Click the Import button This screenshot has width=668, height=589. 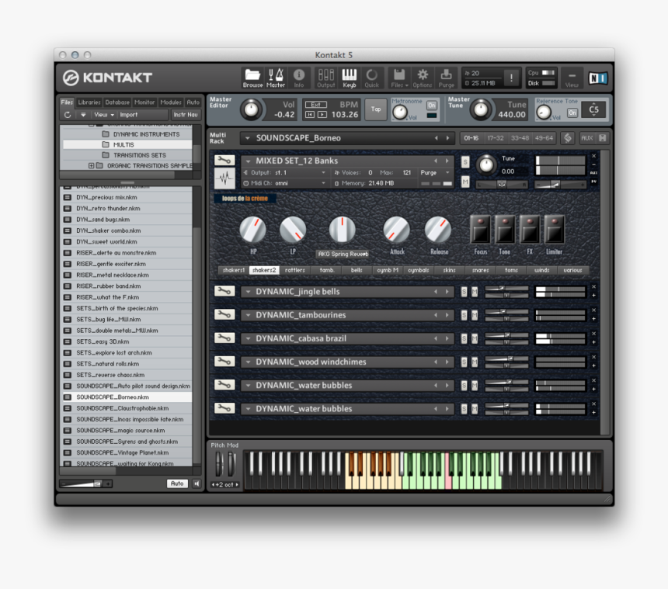[x=129, y=115]
